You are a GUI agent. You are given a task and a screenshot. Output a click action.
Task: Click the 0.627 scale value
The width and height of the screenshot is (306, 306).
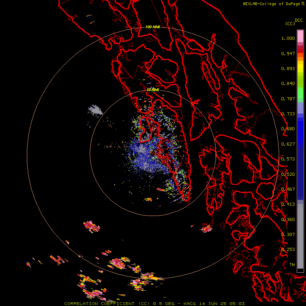(288, 144)
